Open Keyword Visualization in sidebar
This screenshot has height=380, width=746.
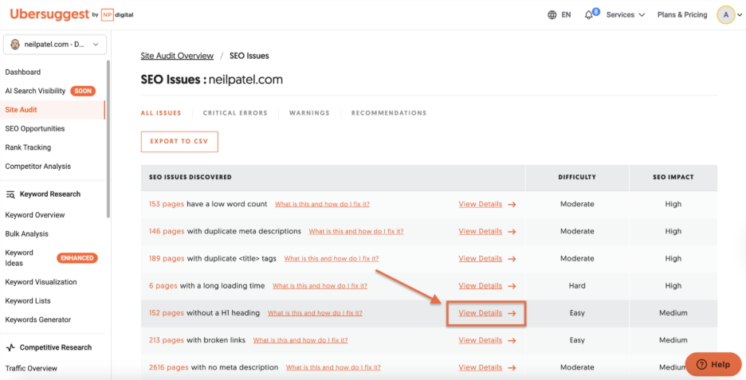click(41, 282)
